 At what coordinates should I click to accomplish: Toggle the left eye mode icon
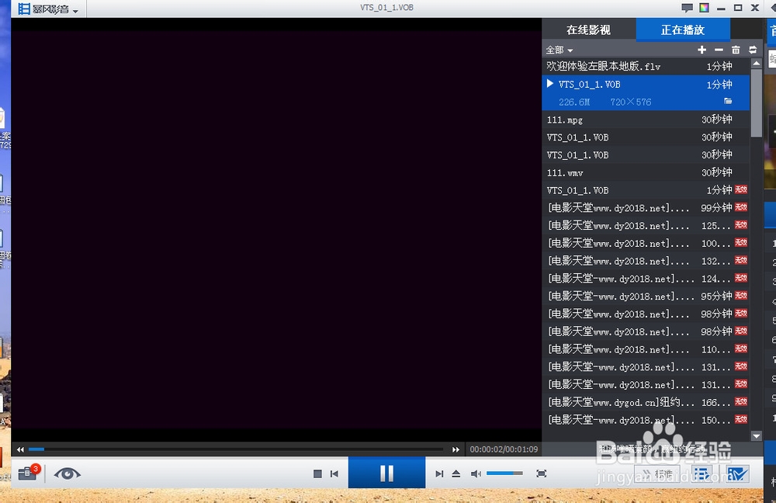(x=68, y=474)
